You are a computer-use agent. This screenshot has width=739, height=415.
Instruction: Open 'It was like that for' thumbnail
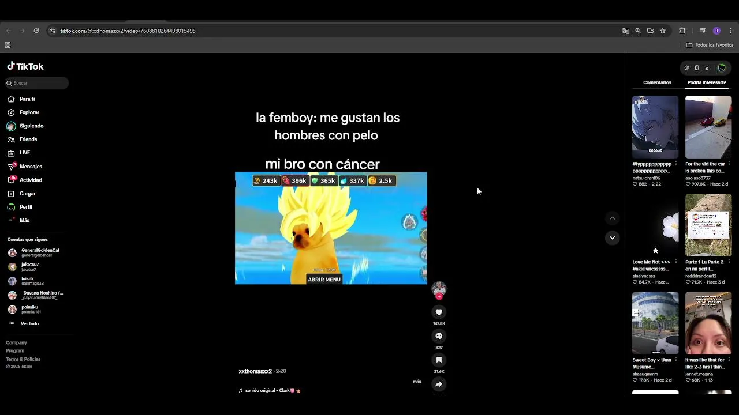click(x=708, y=323)
